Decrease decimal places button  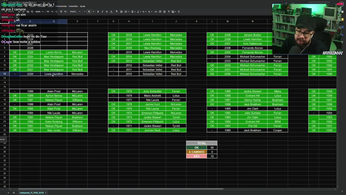pos(56,12)
